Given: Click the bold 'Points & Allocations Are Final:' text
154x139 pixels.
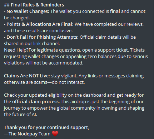Looking at the screenshot, I should click(40, 24).
